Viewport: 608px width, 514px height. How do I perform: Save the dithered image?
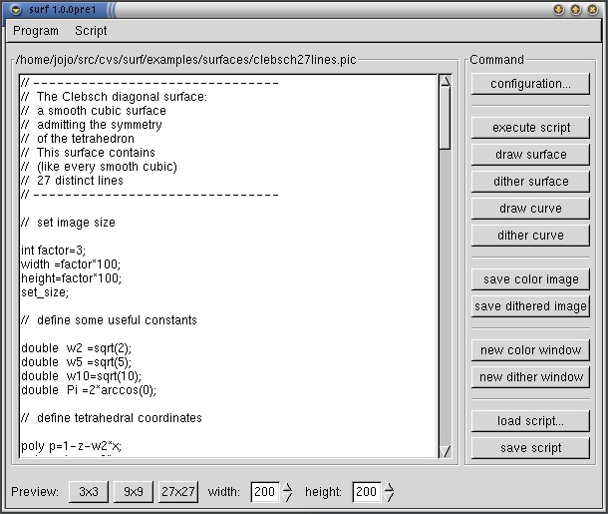pos(530,306)
